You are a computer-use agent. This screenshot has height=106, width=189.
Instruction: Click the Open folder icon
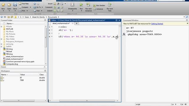[9, 5]
